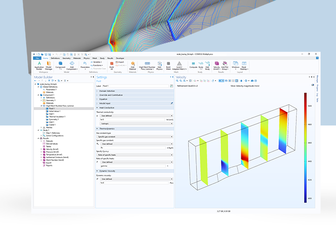Click the Build Mesh button

coord(168,65)
